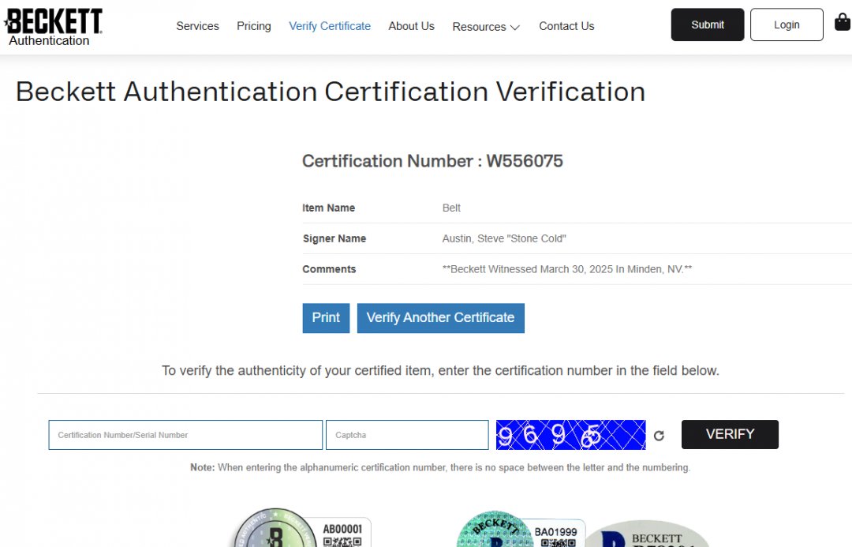Click the Login button
The width and height of the screenshot is (852, 547).
pos(787,24)
